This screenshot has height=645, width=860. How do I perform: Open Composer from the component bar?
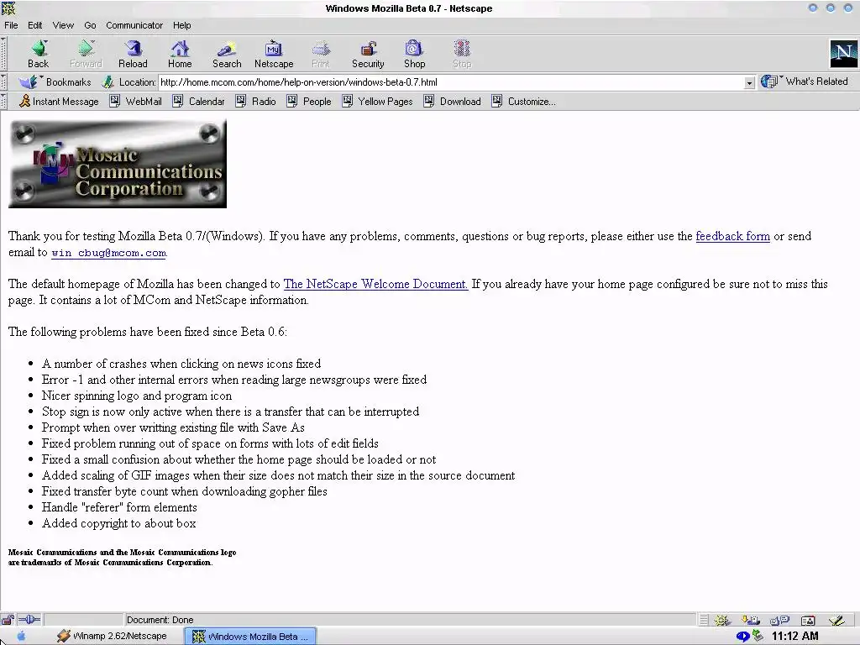tap(836, 621)
